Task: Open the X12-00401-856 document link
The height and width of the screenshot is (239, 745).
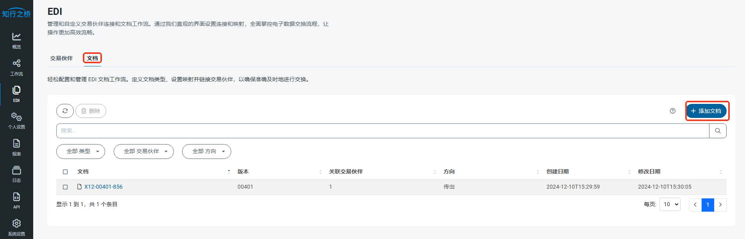Action: point(104,187)
